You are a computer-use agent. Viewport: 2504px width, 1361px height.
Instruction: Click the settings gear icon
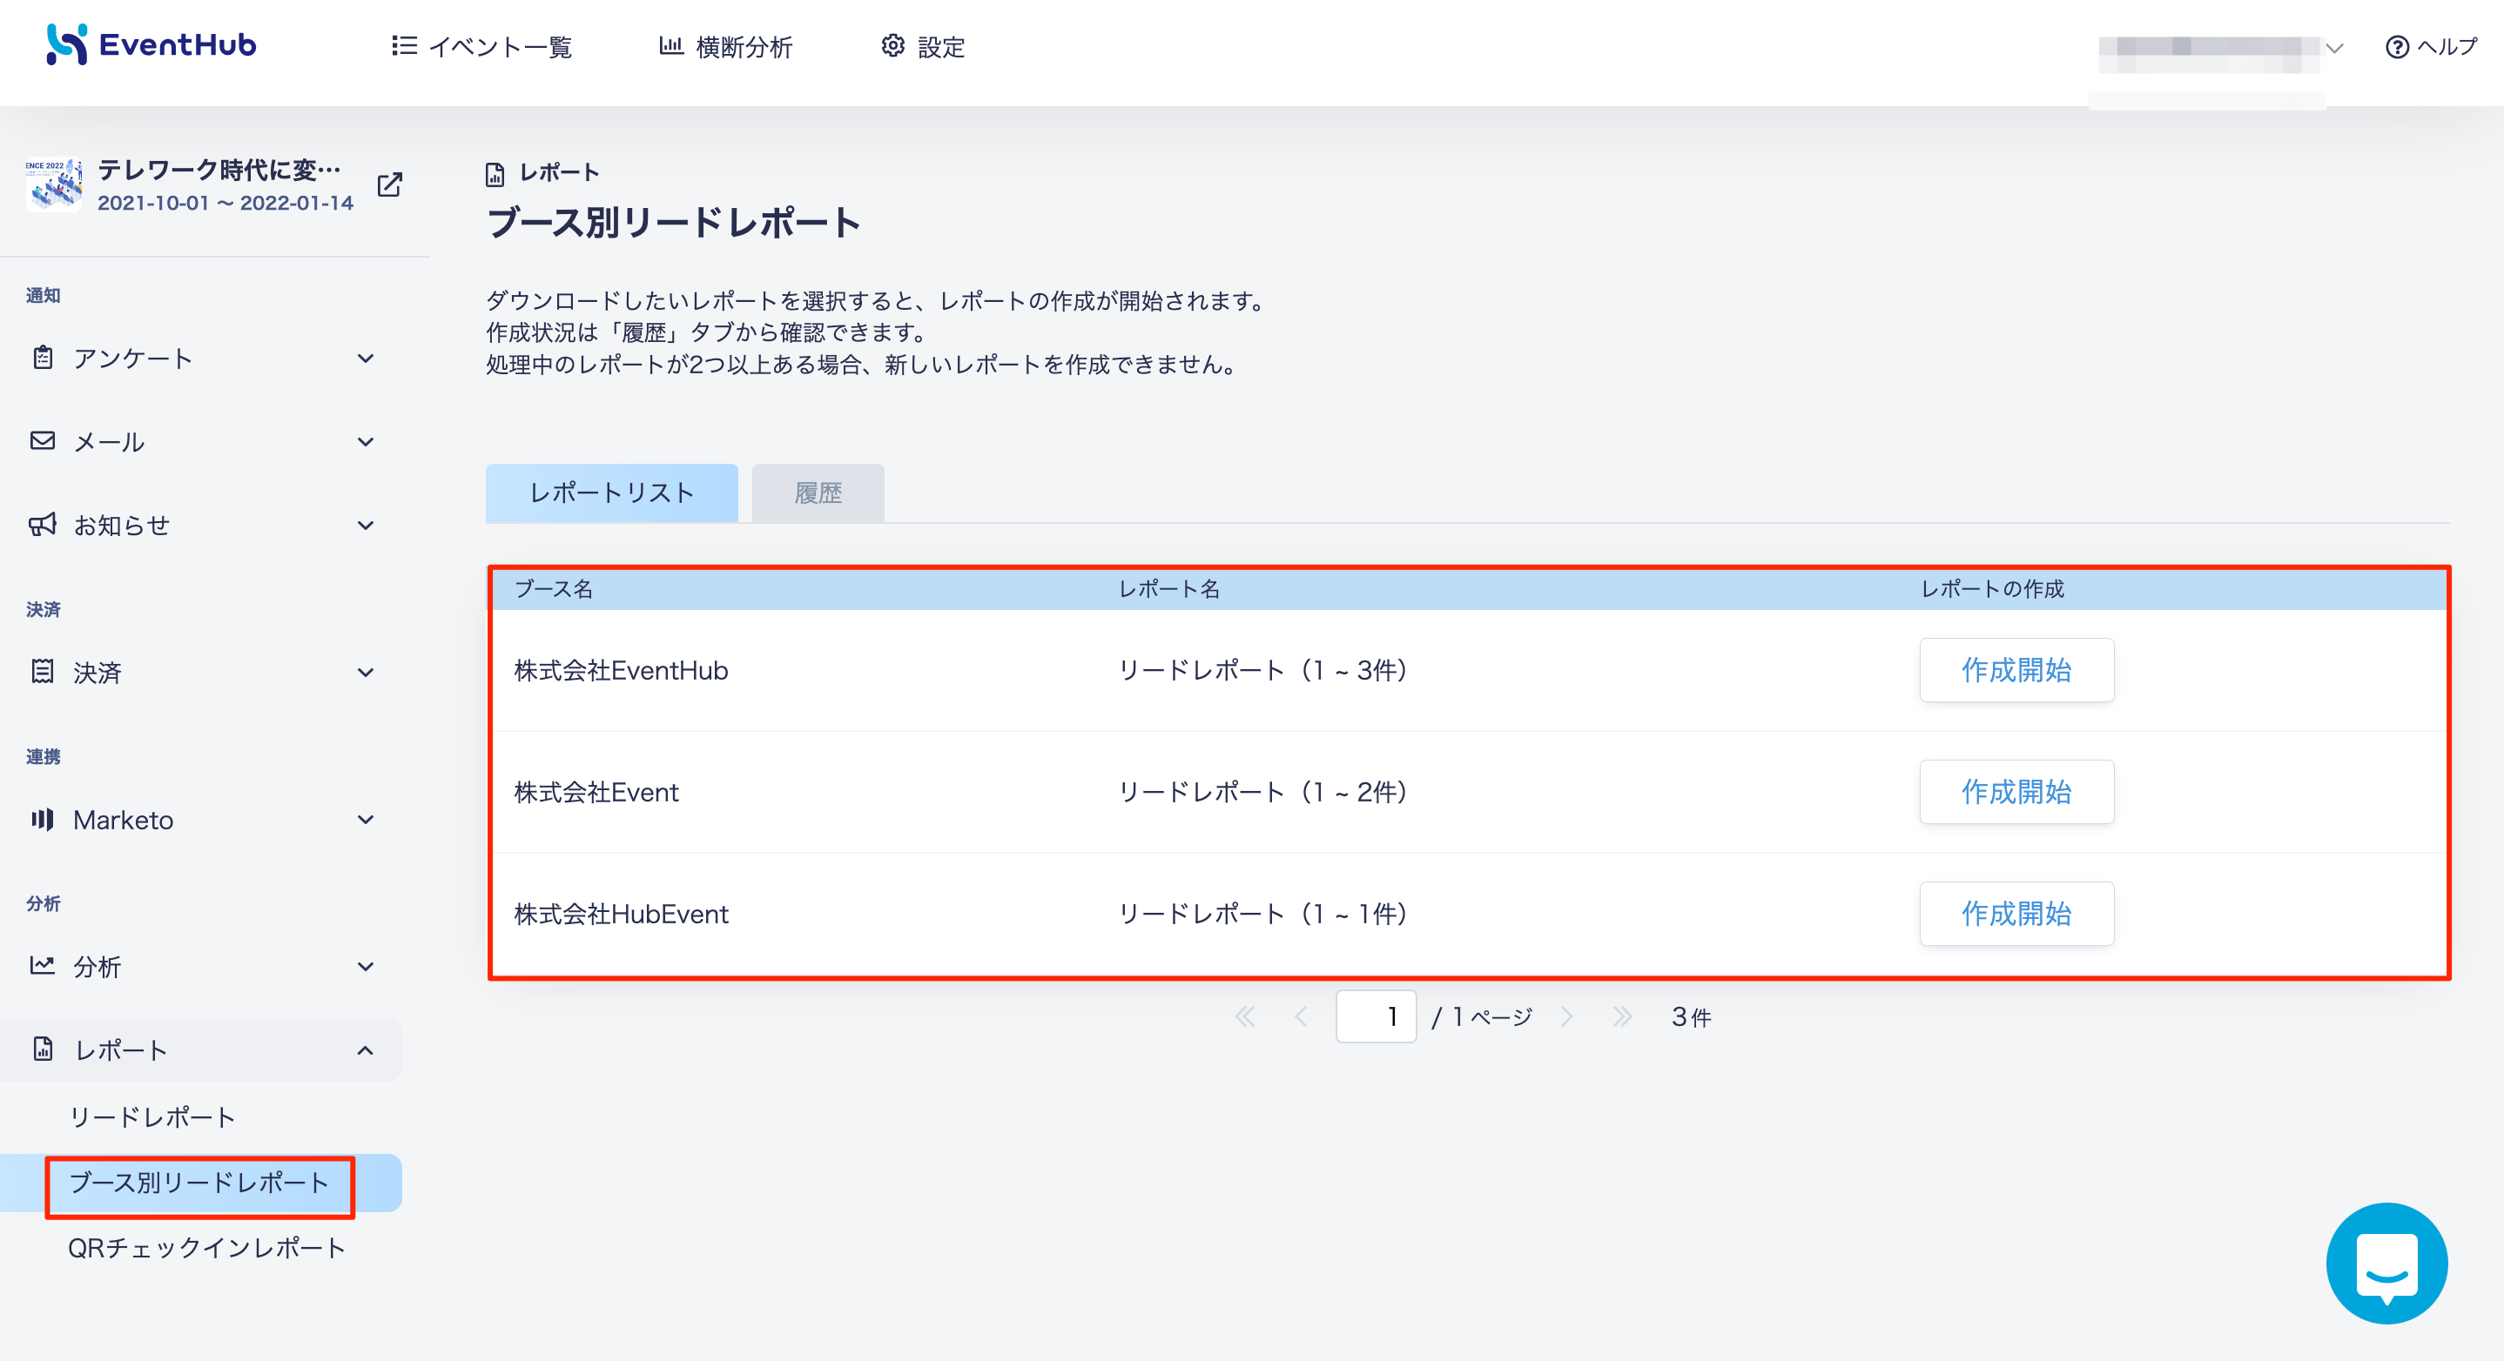[892, 45]
